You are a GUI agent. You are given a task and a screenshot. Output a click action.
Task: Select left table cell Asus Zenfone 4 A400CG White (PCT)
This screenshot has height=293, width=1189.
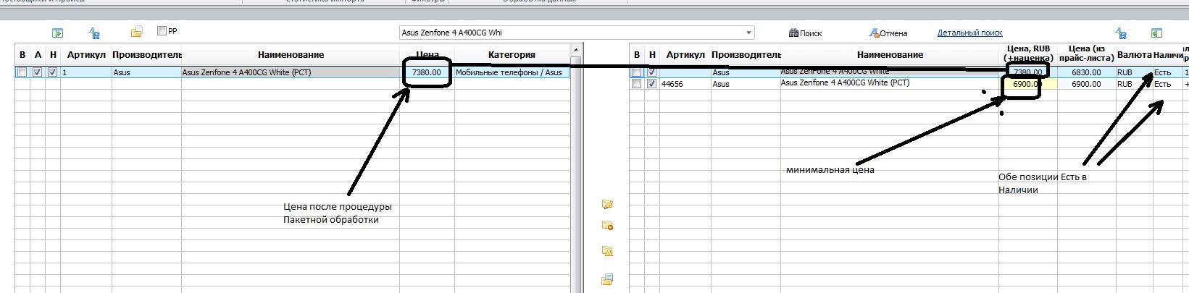(291, 72)
